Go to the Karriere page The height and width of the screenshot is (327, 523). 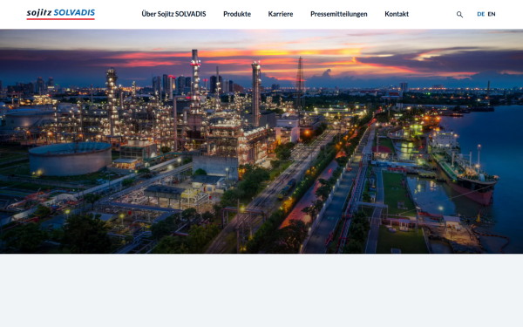pyautogui.click(x=281, y=14)
